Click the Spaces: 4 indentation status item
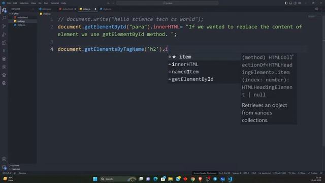325x183 pixels. 237,173
